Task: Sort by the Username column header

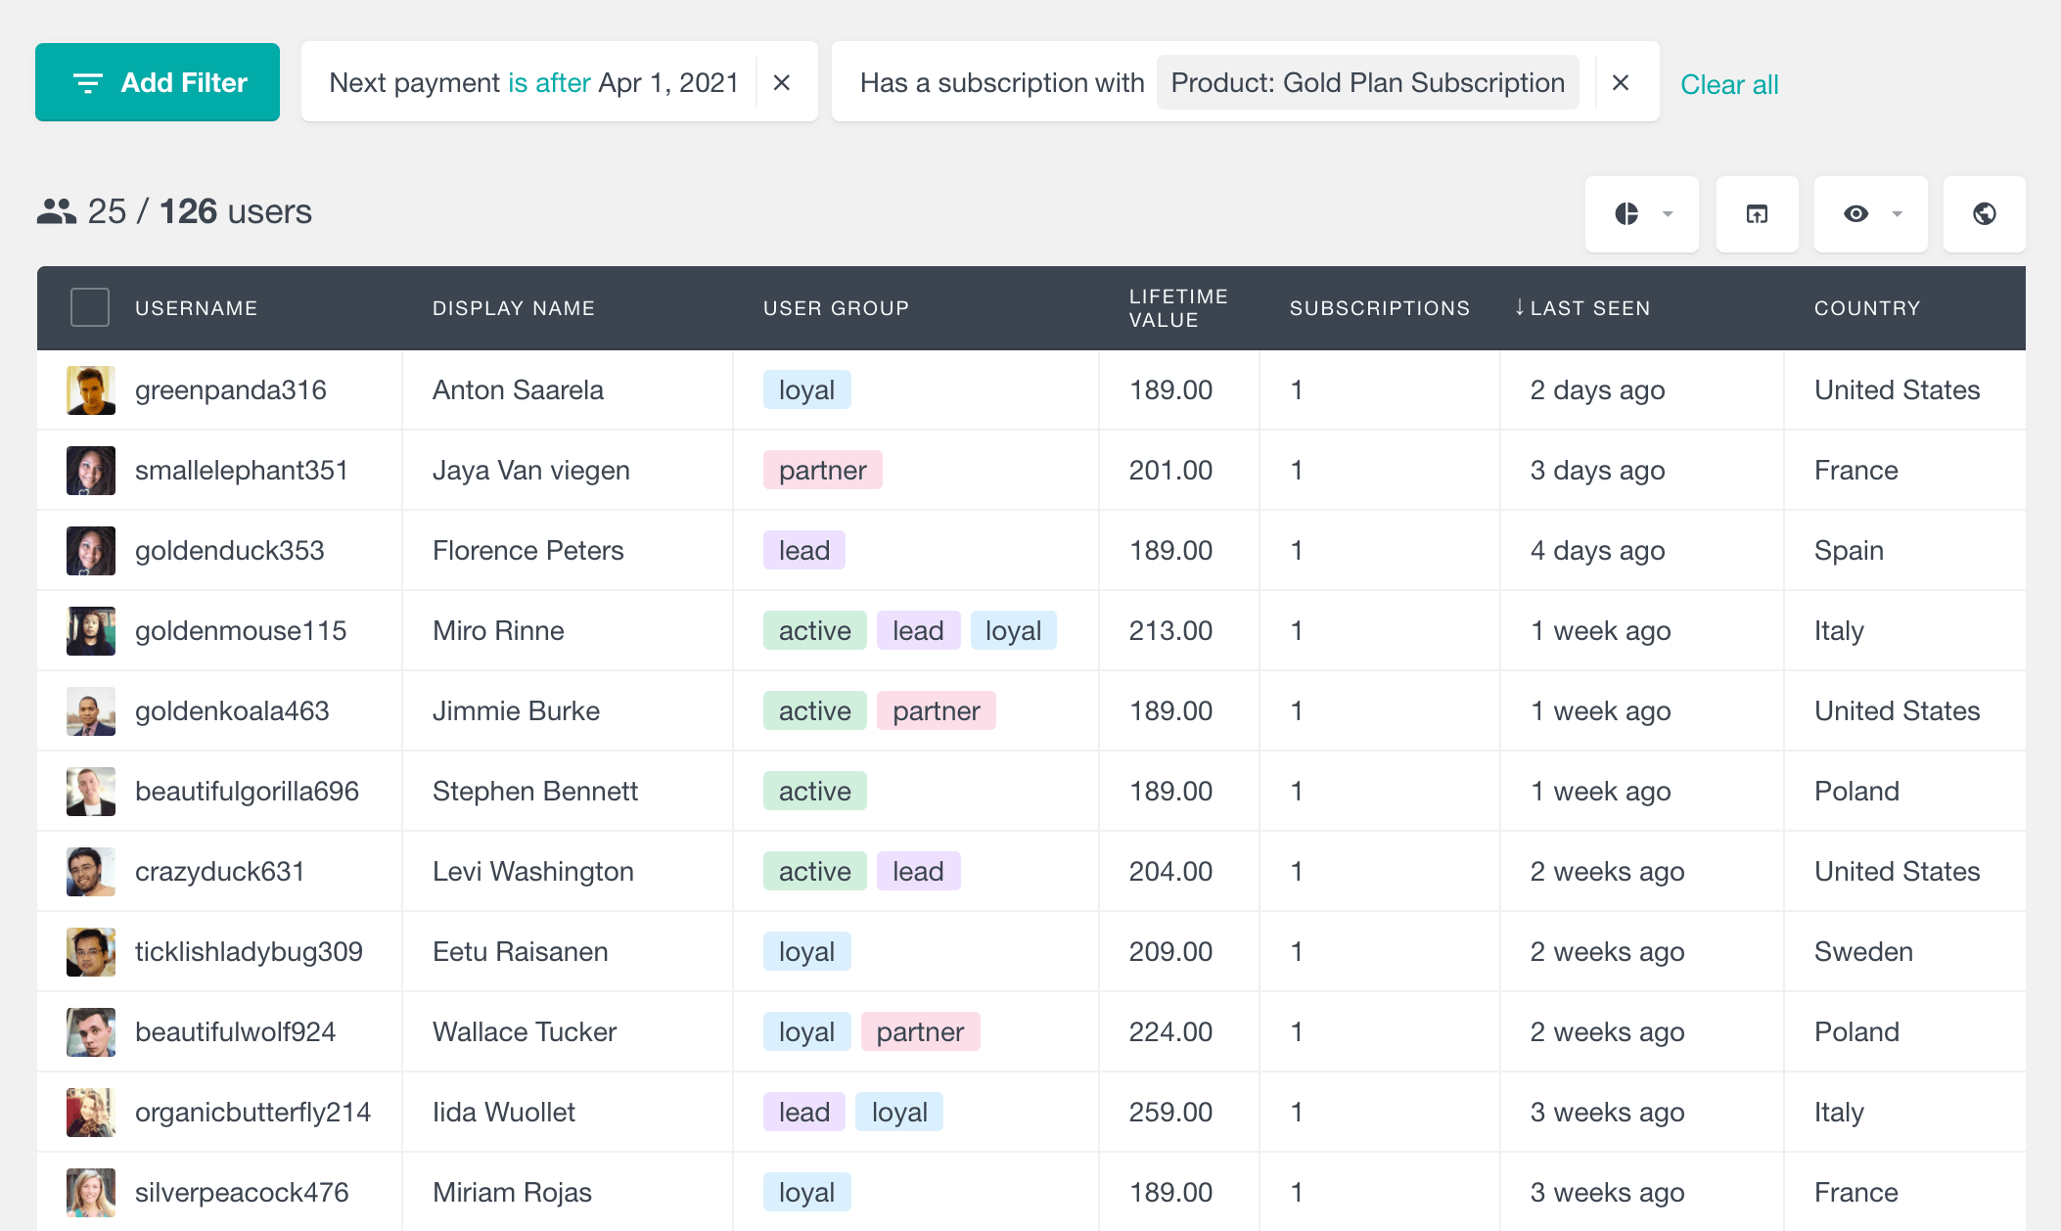Action: pos(197,308)
